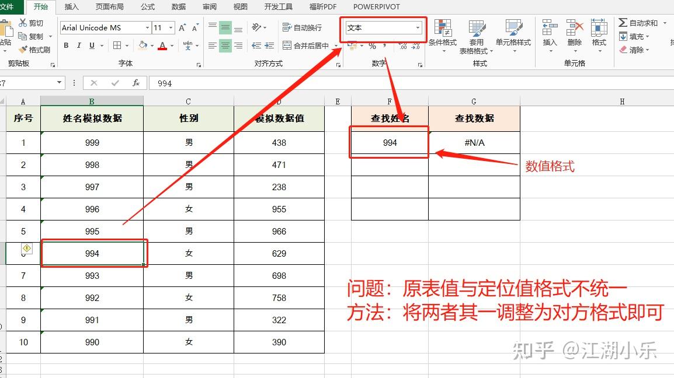Image resolution: width=674 pixels, height=378 pixels.
Task: Click the insert function fx icon
Action: click(136, 83)
